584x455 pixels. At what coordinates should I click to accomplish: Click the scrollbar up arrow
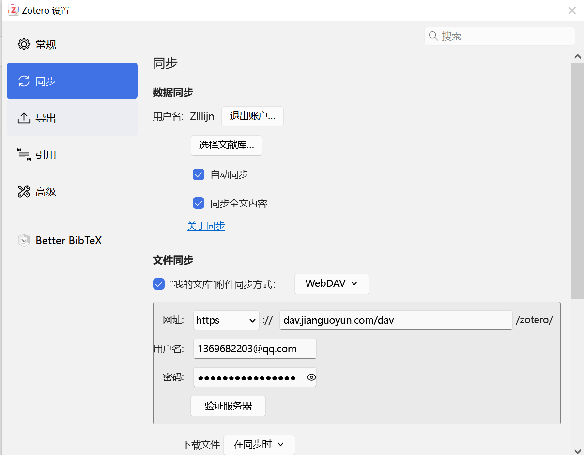578,57
